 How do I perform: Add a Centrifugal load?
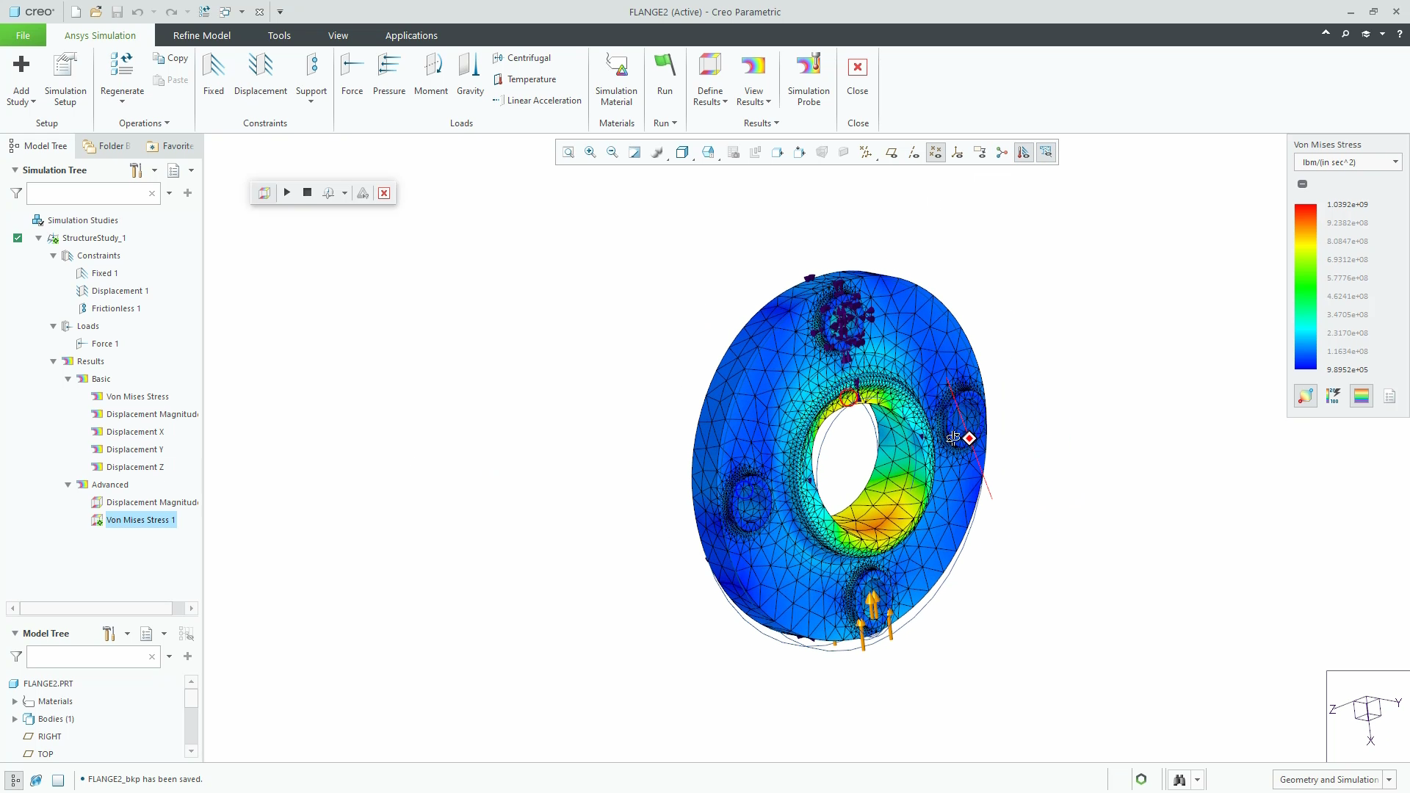(x=521, y=58)
